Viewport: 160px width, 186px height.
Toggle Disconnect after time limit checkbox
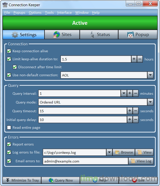15,67
